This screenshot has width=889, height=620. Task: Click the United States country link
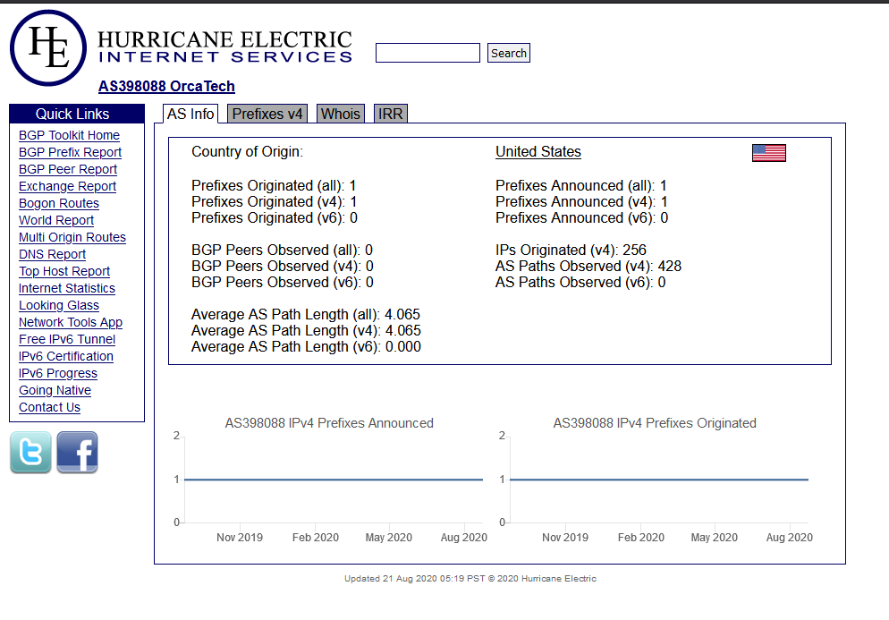point(538,151)
